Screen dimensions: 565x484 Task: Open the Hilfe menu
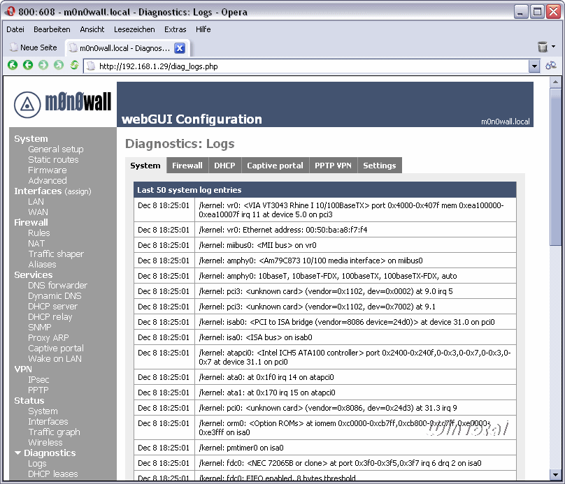[x=203, y=29]
